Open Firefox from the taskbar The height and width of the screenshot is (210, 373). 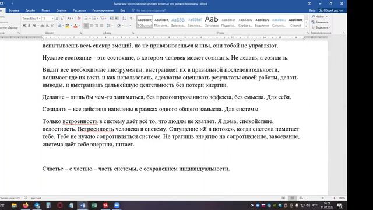(x=26, y=205)
